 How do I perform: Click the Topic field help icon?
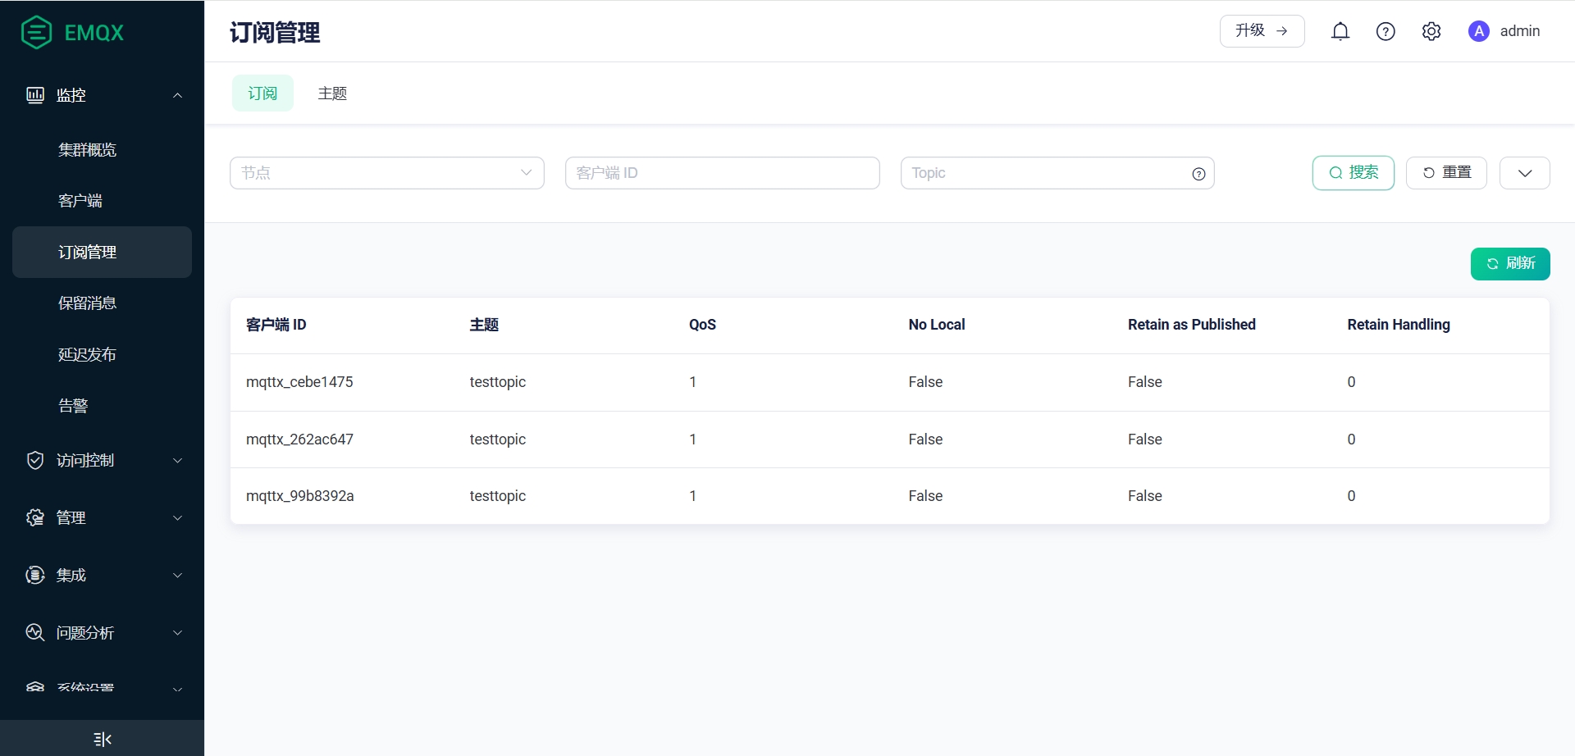[x=1198, y=174]
